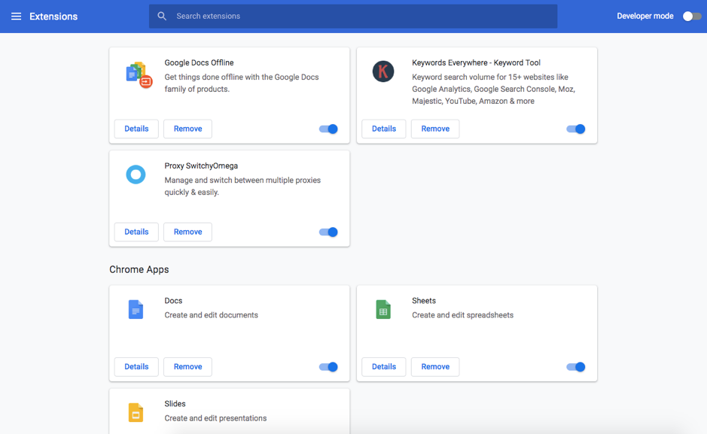Toggle off the Docs app
Screen dimensions: 707x434
(328, 367)
